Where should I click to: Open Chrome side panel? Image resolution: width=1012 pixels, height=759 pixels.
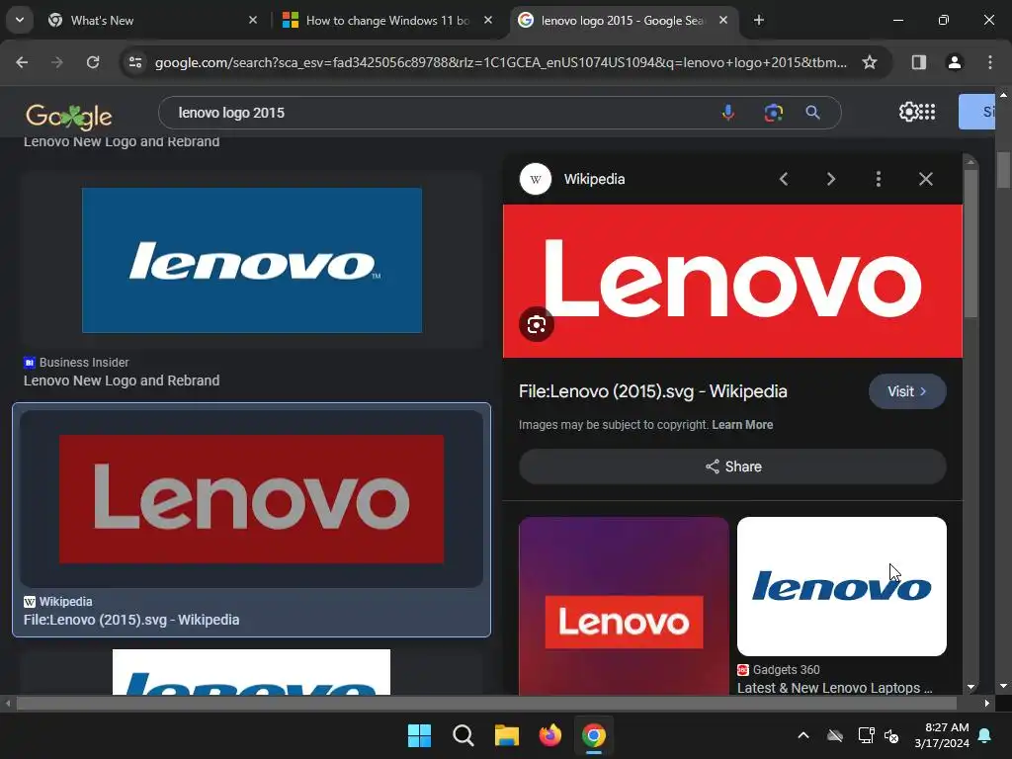(919, 62)
